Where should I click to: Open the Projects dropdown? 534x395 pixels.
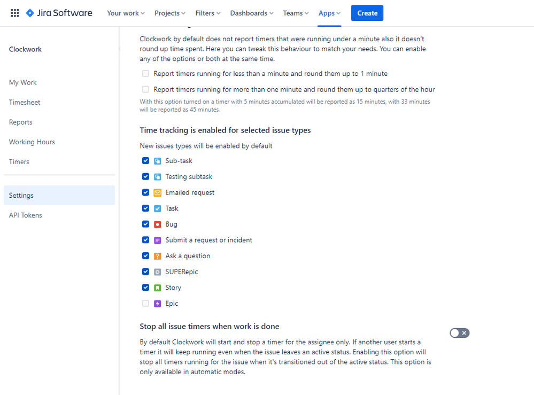pyautogui.click(x=169, y=13)
